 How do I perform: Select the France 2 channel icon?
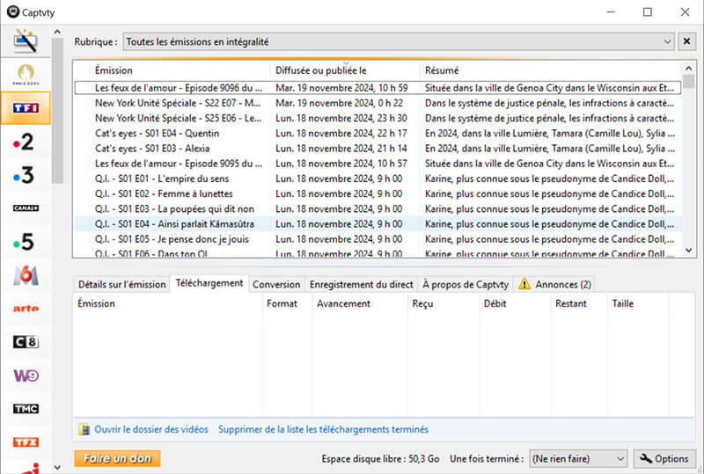point(26,142)
